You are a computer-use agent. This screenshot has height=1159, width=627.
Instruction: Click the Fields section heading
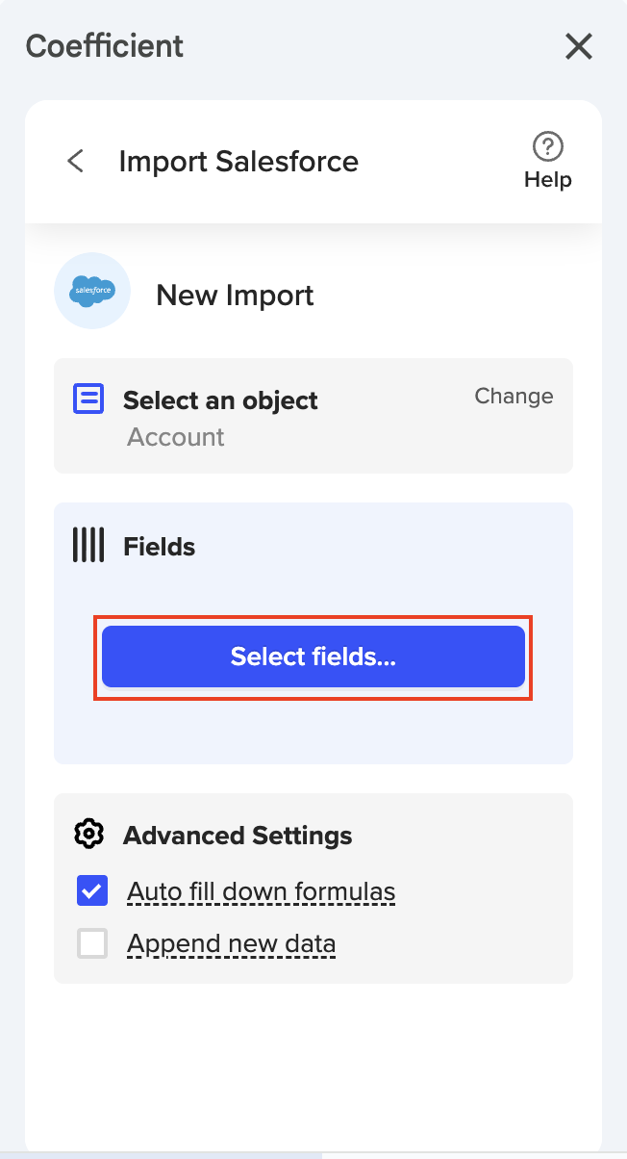(159, 547)
